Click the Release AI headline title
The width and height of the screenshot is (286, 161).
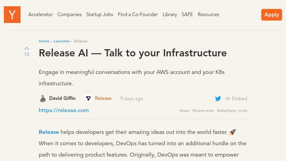[x=133, y=53]
